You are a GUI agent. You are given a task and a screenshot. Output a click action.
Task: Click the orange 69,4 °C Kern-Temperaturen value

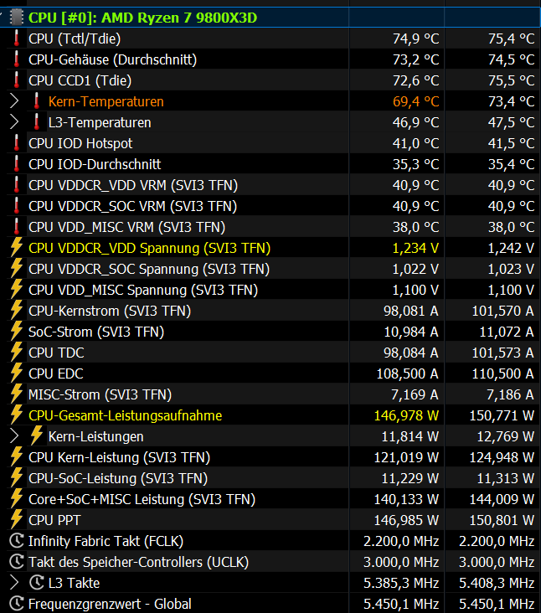tap(416, 101)
